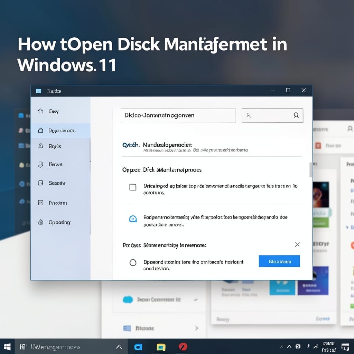Viewport: 354px width, 354px height.
Task: Show hidden tray icons with the caret arrow
Action: (289, 346)
